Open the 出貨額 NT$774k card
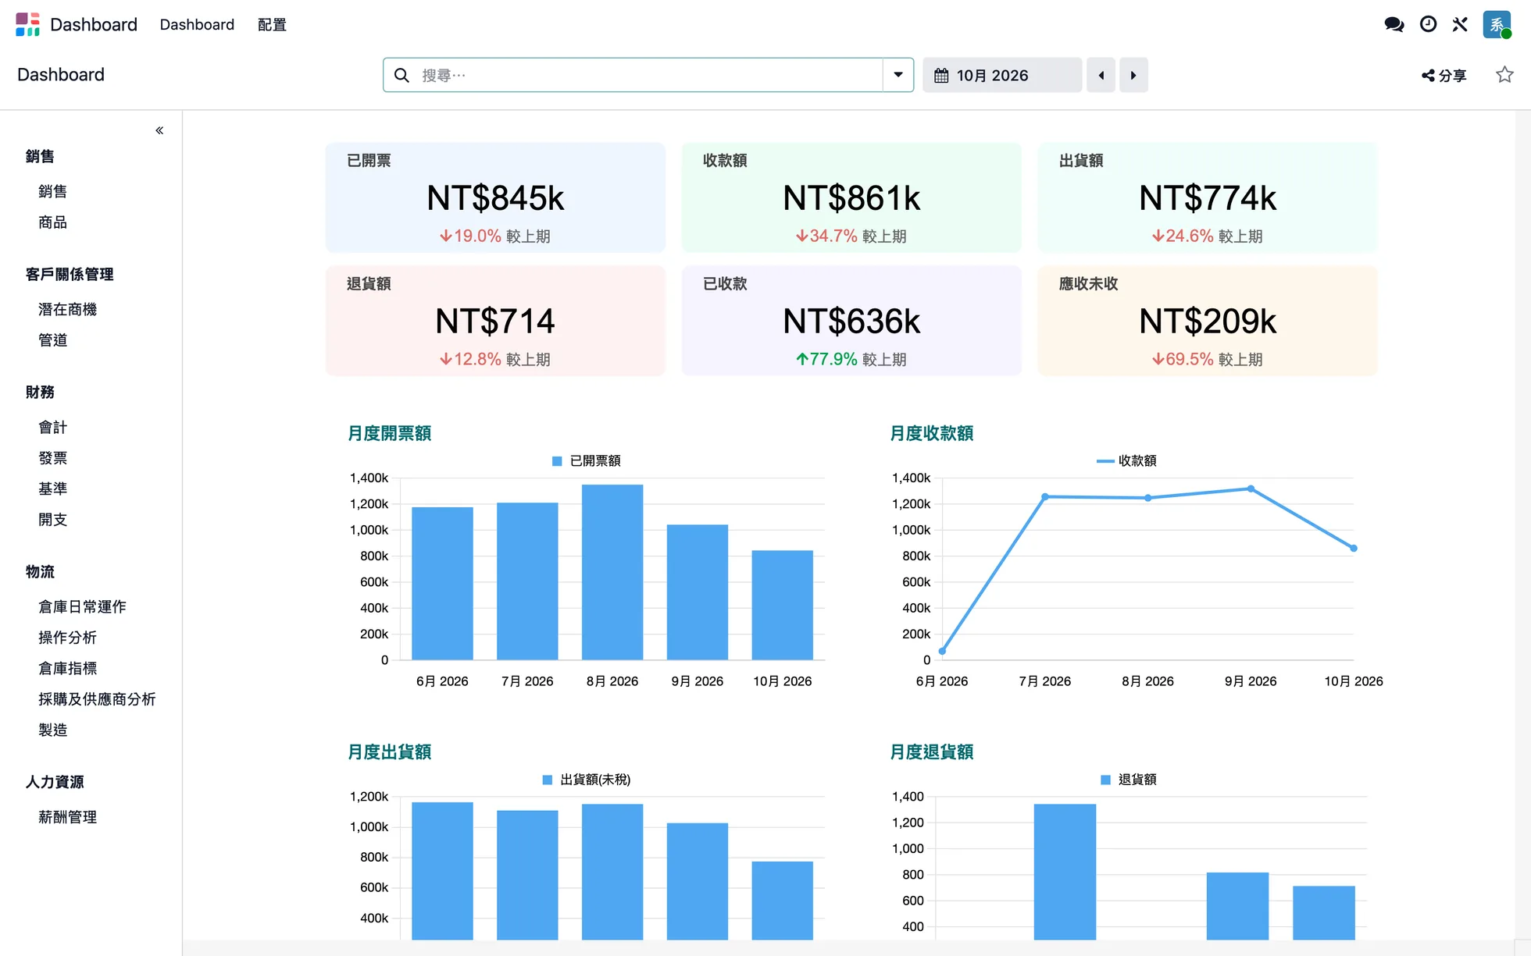The height and width of the screenshot is (956, 1531). click(1208, 197)
